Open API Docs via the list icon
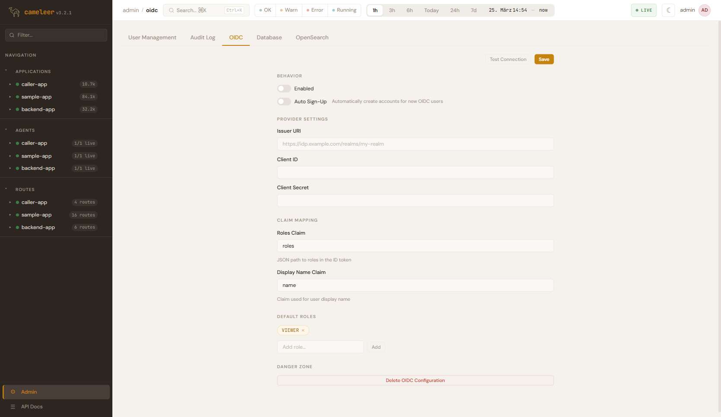This screenshot has height=417, width=721. tap(13, 407)
